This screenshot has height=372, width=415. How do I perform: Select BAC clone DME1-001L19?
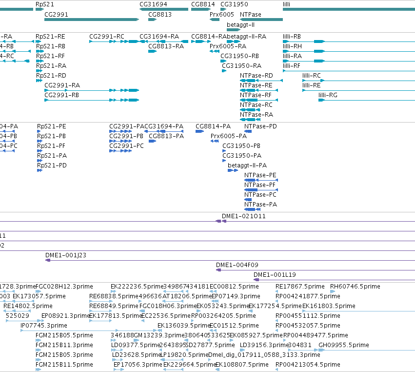click(275, 275)
